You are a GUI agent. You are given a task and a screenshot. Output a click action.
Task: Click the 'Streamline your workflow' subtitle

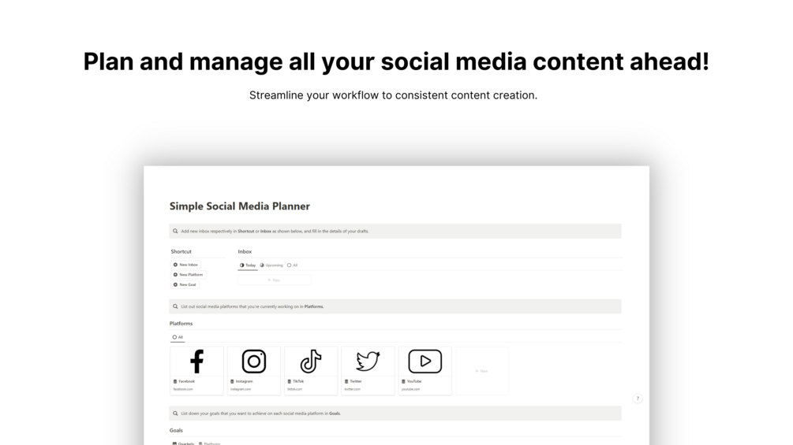(393, 95)
